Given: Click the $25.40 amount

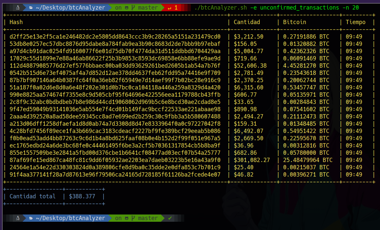Looking at the screenshot, I should (244, 167).
